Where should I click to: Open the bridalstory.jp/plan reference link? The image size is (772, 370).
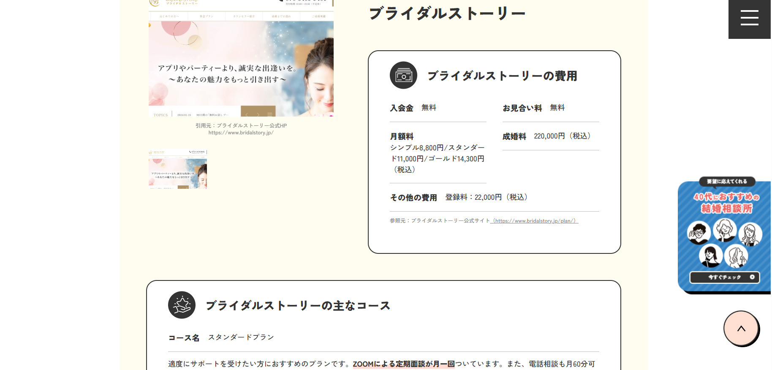(x=534, y=220)
